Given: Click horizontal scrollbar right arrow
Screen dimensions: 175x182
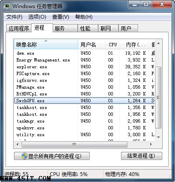Looking at the screenshot, I should pos(151,144).
